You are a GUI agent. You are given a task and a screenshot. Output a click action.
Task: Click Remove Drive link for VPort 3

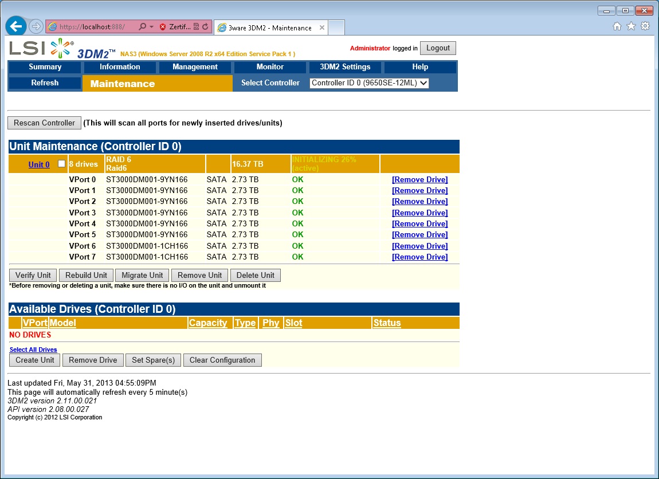tap(420, 213)
